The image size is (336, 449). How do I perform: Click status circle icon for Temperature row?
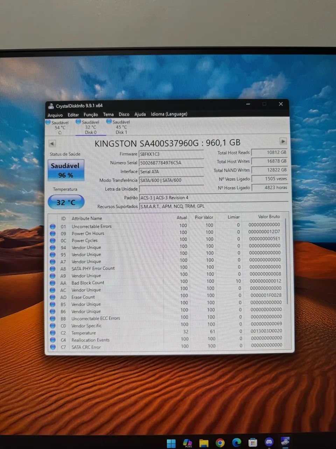coord(53,333)
